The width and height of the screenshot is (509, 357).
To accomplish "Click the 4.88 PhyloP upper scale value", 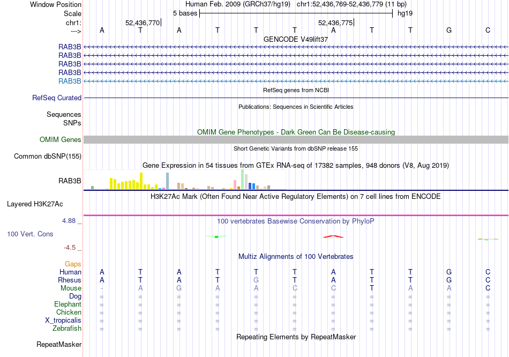I will 69,221.
